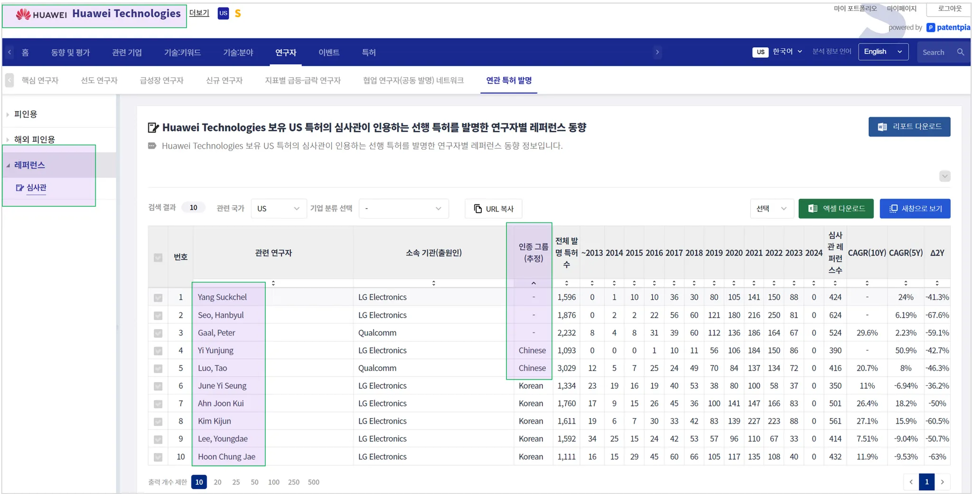Check the select-all header checkbox
This screenshot has height=494, width=972.
158,257
